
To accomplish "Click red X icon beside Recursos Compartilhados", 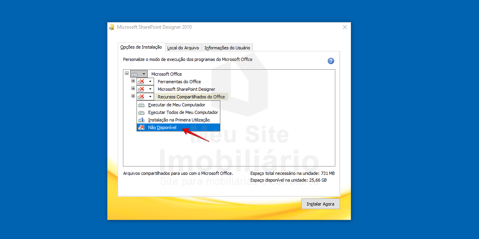I will [141, 97].
